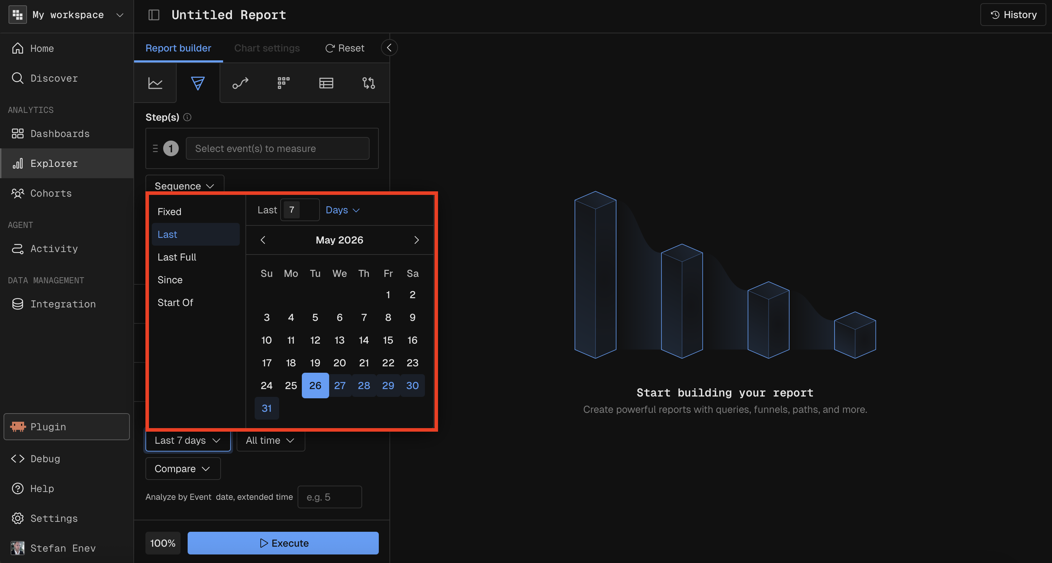Open the All time dropdown

pyautogui.click(x=270, y=440)
